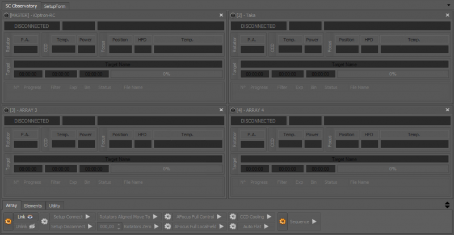Open the SetupForm tab
Image resolution: width=454 pixels, height=235 pixels.
point(54,6)
